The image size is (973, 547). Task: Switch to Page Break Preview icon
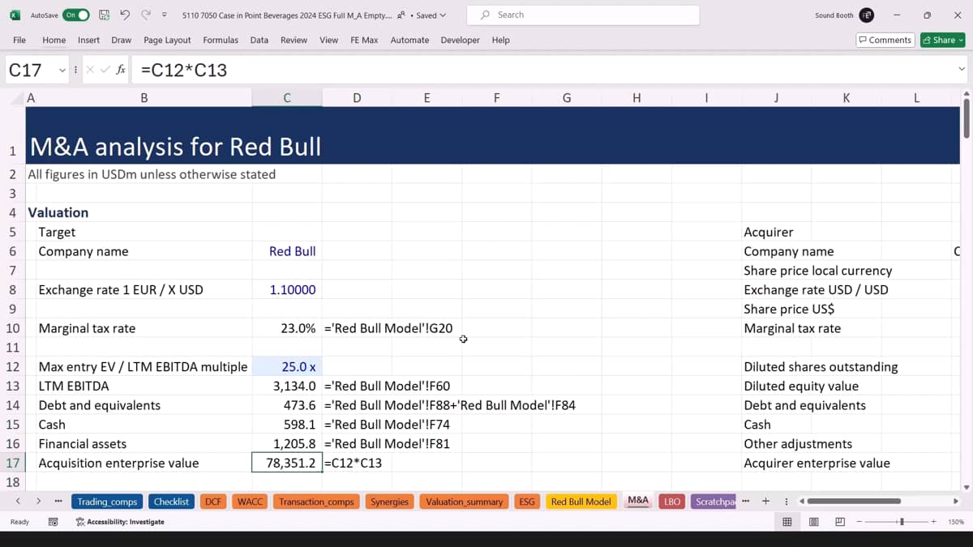click(840, 522)
